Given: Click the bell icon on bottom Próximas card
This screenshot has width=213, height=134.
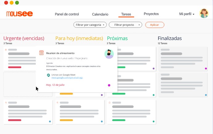Looking at the screenshot, I should click(110, 102).
